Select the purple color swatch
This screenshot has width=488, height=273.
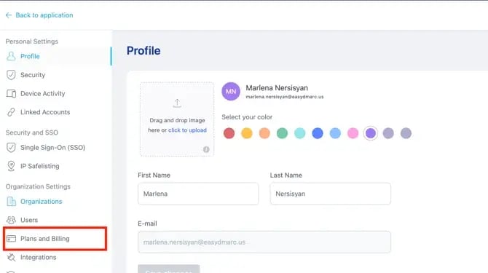371,133
